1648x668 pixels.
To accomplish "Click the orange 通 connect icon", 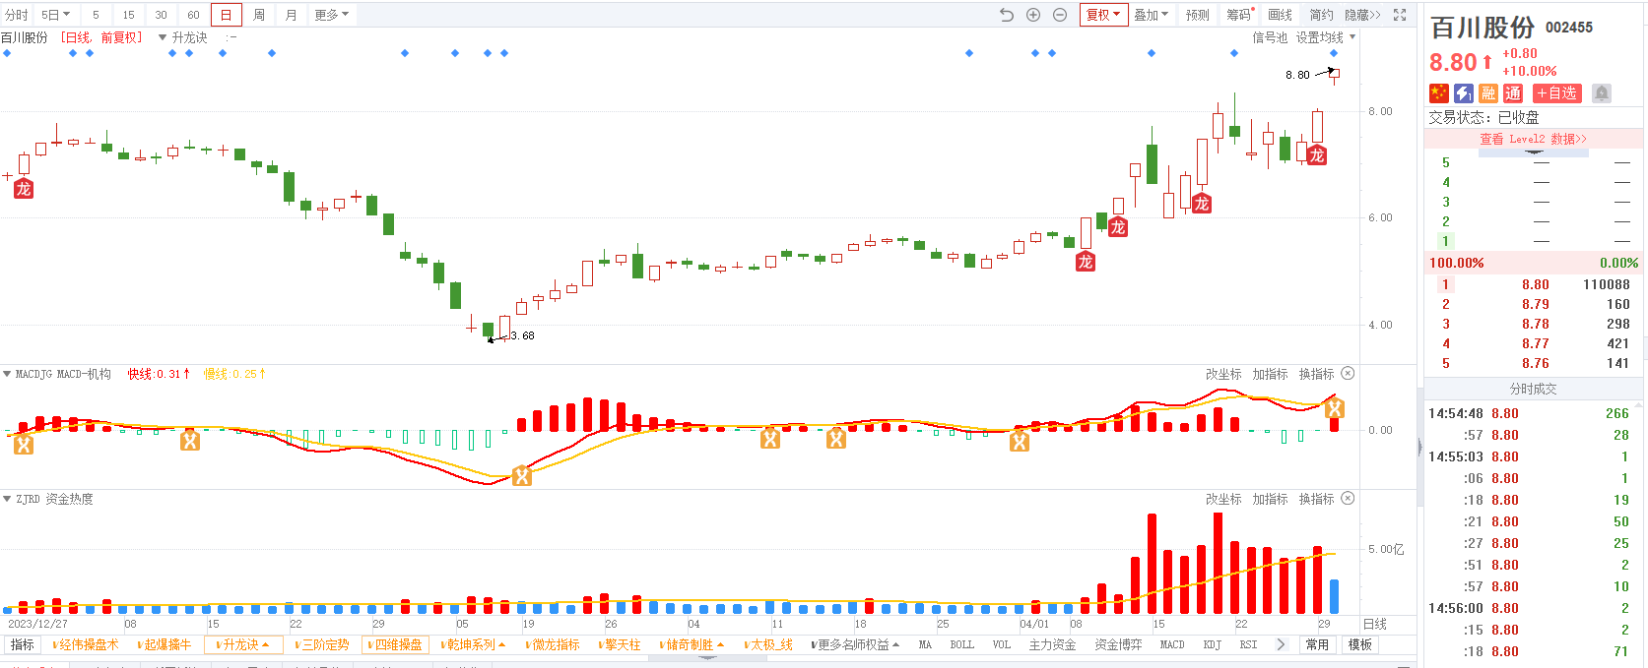I will click(1513, 93).
